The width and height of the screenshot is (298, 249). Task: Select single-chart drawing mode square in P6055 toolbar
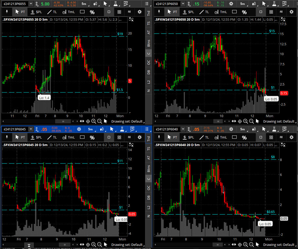coord(109,12)
